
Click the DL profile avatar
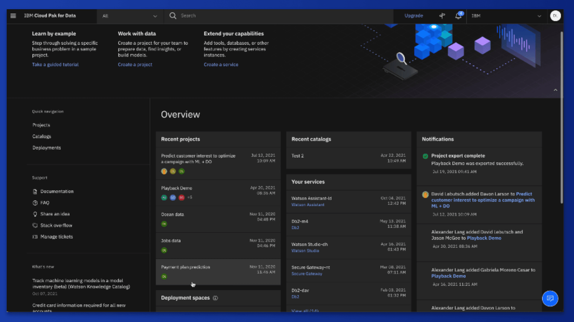555,16
